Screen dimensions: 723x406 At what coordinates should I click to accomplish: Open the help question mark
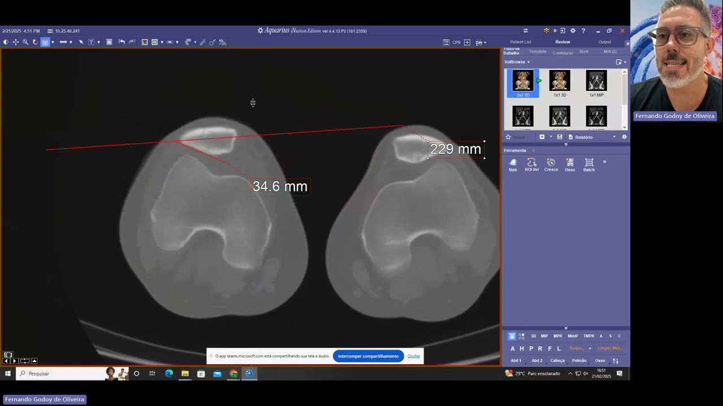pos(583,31)
